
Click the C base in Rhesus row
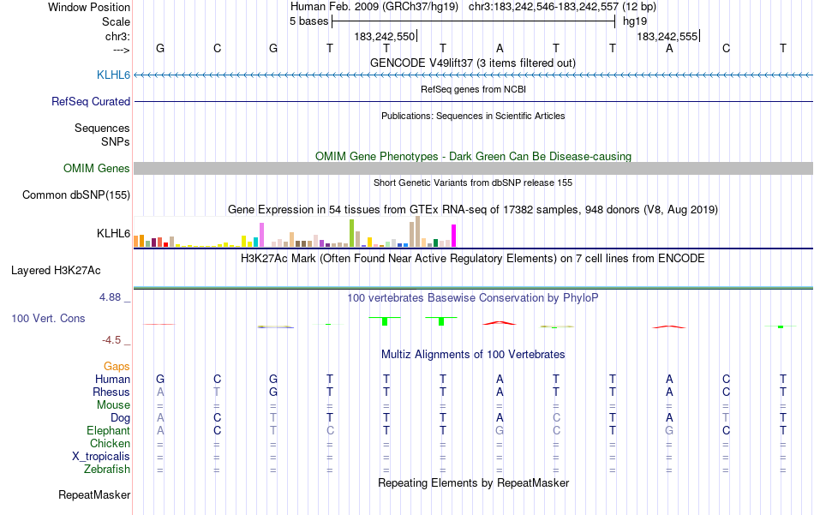tap(727, 392)
